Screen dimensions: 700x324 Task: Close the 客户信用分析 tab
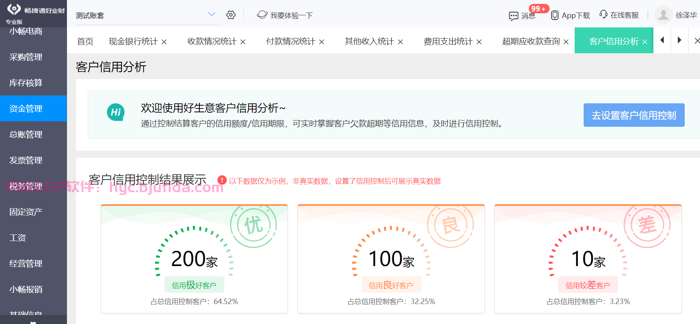click(x=645, y=42)
